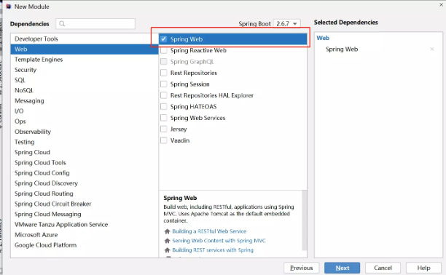The height and width of the screenshot is (275, 446).
Task: Enable the Spring HATEOAS checkbox
Action: click(163, 106)
